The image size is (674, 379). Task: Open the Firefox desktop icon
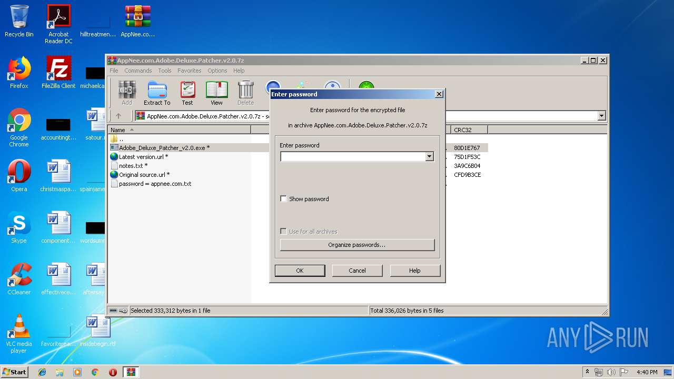pos(19,73)
